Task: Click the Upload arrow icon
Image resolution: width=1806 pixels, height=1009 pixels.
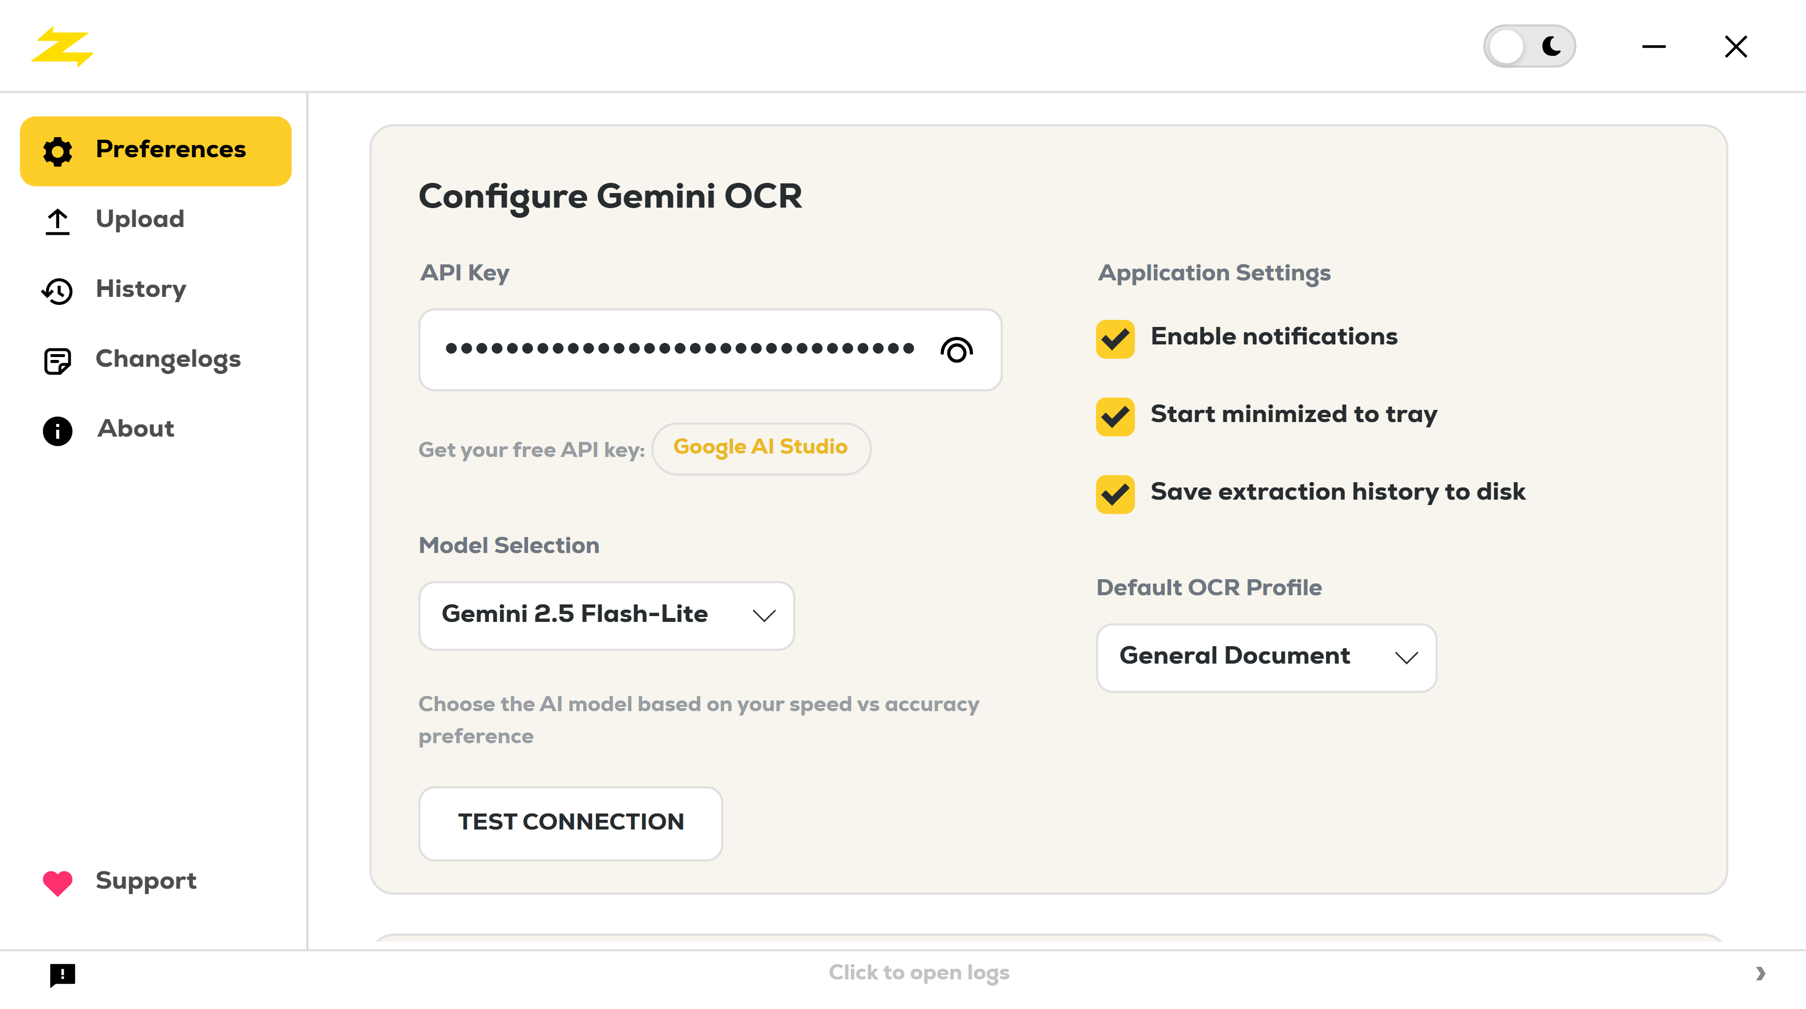Action: 57,221
